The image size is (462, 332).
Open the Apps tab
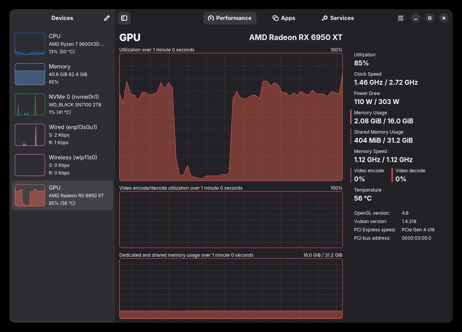coord(284,18)
